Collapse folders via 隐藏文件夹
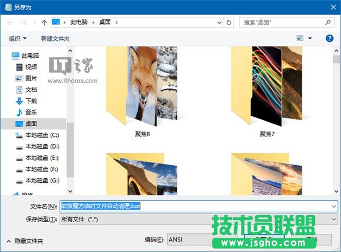 25,241
